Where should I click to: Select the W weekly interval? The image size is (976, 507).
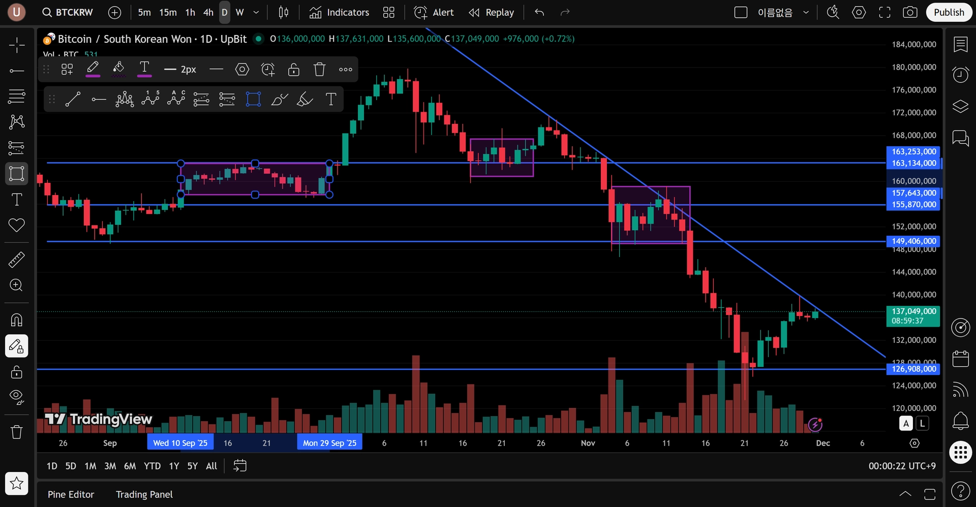(x=240, y=13)
